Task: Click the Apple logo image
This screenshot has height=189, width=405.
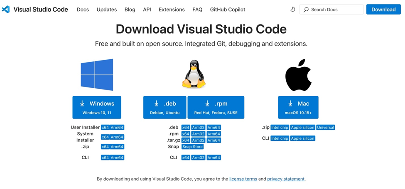Action: tap(298, 75)
